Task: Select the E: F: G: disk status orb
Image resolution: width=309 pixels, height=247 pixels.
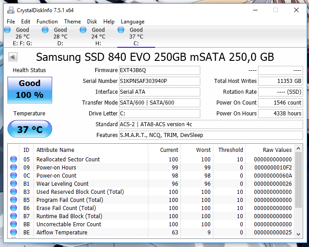Action: (x=8, y=30)
